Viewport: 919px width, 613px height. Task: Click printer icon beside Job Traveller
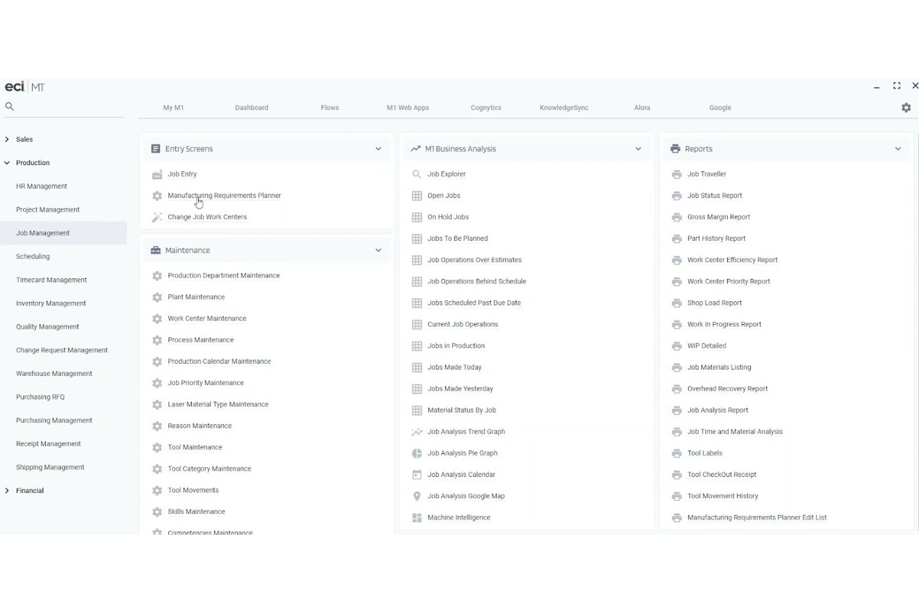(677, 175)
